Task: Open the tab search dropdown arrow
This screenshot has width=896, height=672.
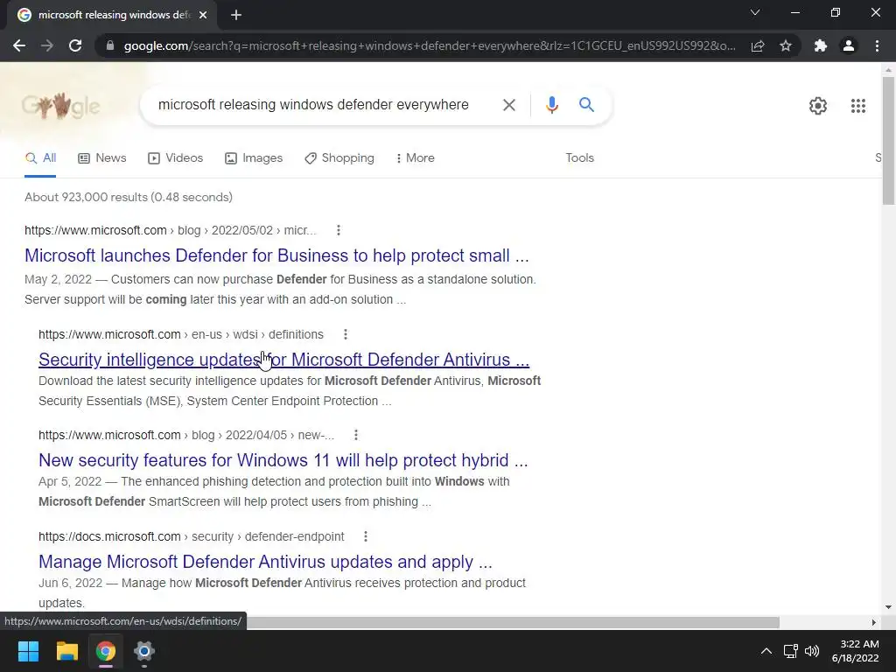Action: [x=755, y=12]
